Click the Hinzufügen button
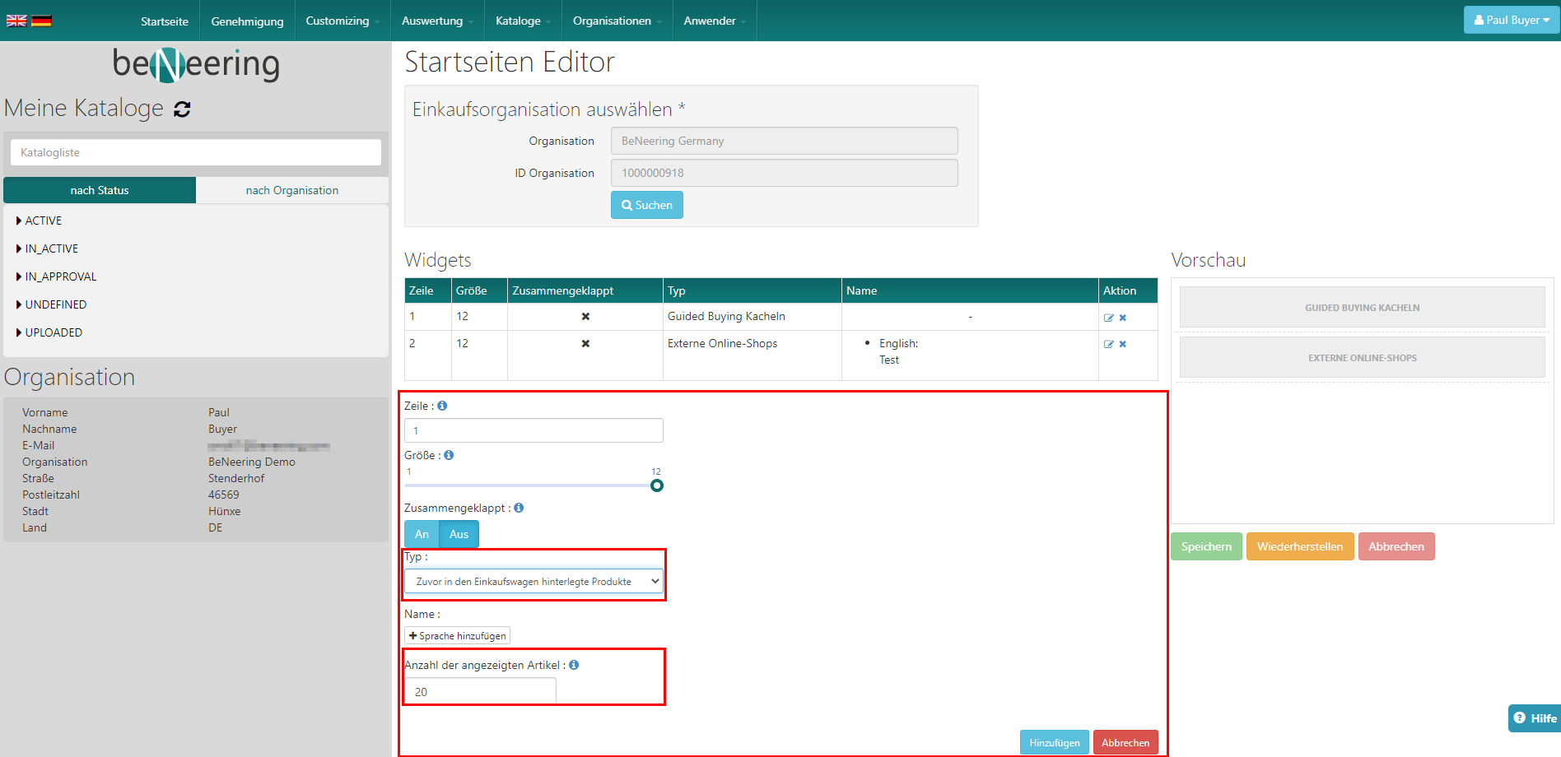Viewport: 1561px width, 757px height. 1054,742
